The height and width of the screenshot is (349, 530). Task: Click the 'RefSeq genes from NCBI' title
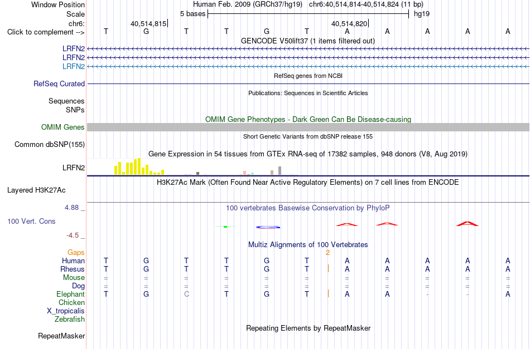(x=308, y=76)
